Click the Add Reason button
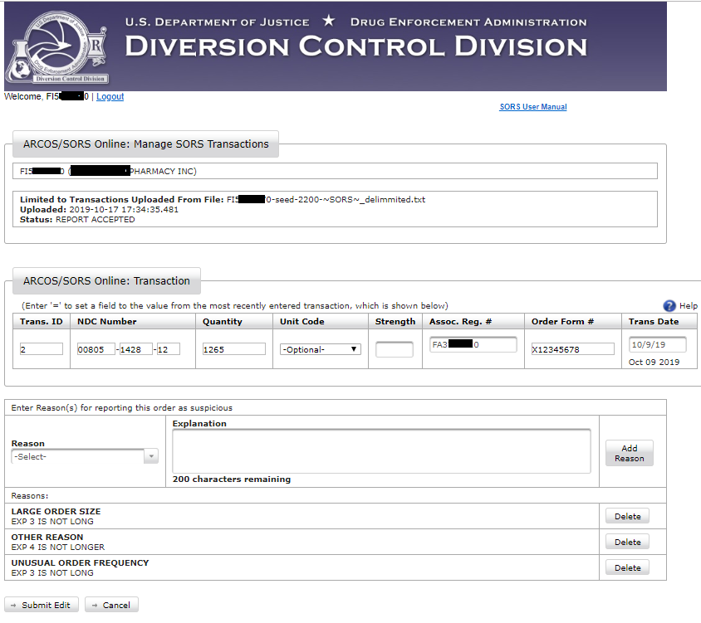 coord(629,453)
